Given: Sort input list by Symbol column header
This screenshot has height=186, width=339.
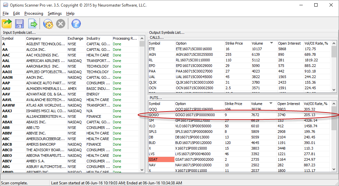Looking at the screenshot, I should [x=14, y=38].
